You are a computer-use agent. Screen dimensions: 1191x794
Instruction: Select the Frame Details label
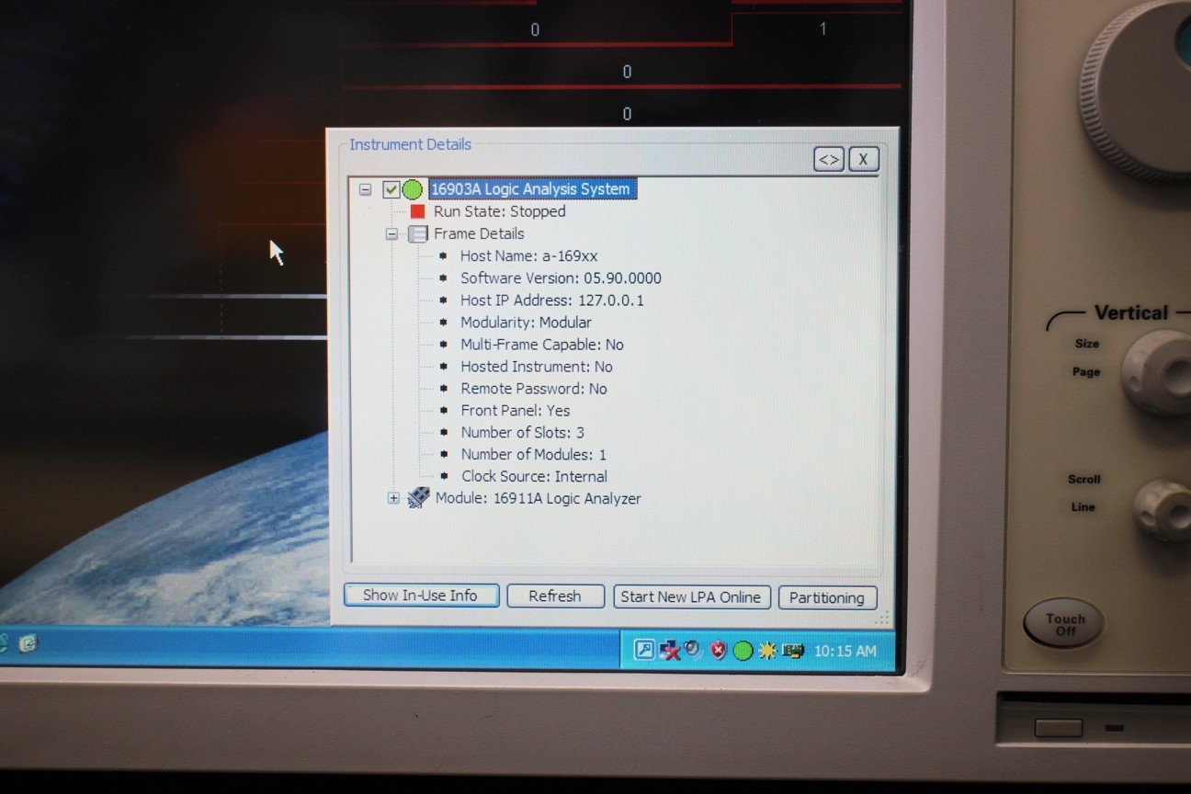[x=479, y=233]
